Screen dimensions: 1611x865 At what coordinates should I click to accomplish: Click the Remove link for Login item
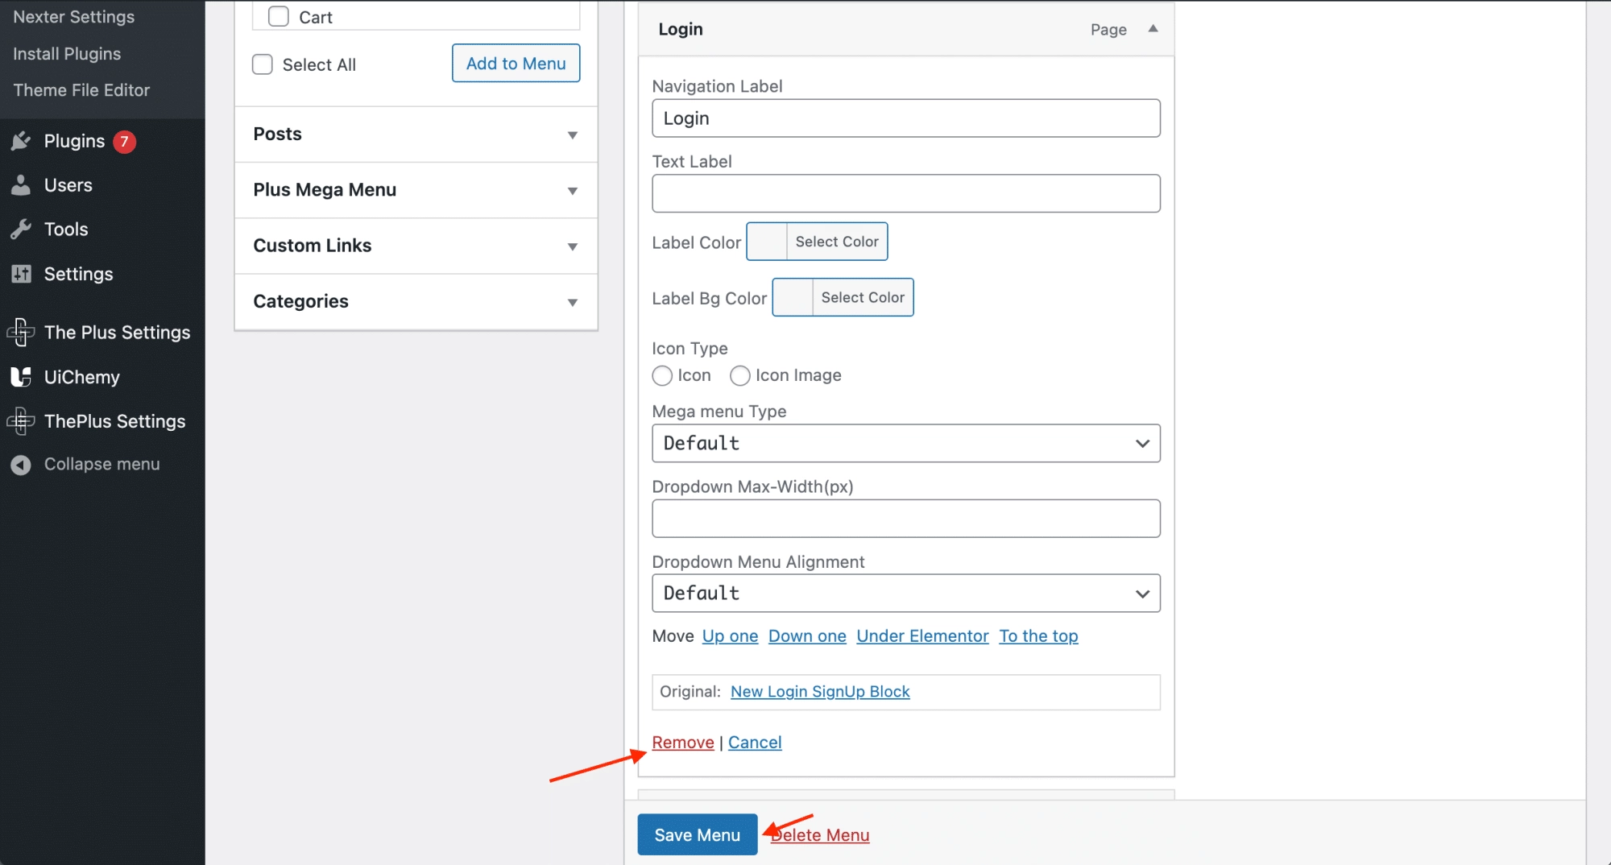click(x=682, y=743)
